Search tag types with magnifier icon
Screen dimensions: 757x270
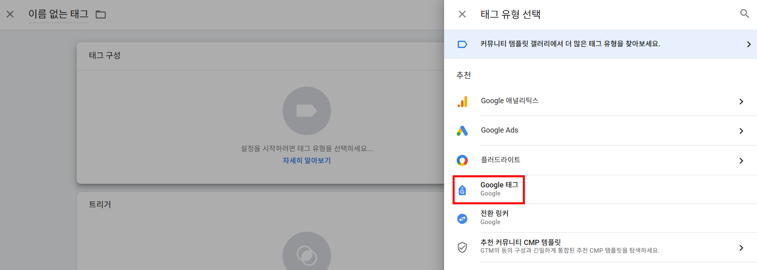point(744,14)
